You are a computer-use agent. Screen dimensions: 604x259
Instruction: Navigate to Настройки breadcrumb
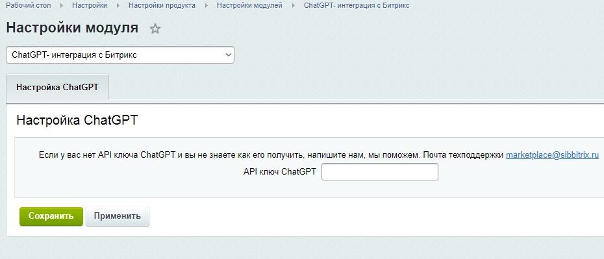90,6
